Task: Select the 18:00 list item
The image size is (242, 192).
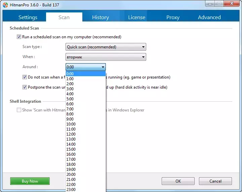Action: point(86,164)
